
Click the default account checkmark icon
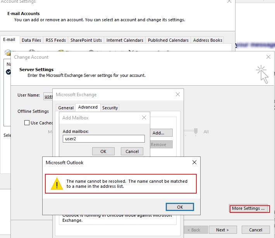(8, 72)
